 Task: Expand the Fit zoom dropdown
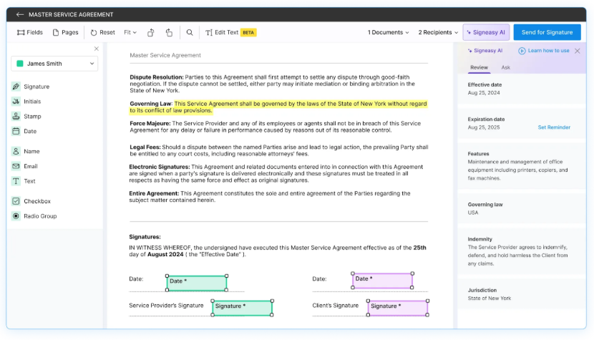pos(130,32)
